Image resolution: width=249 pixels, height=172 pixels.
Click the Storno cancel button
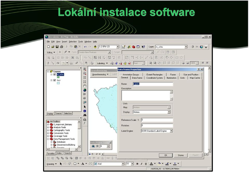pyautogui.click(x=181, y=155)
